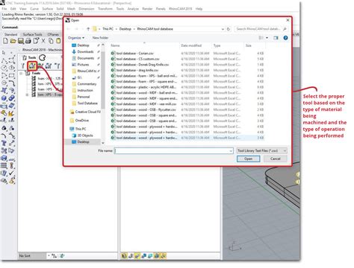The image size is (354, 268).
Task: Select 'tool database - wood - MDF - vee-mill.csv'
Action: [x=187, y=104]
